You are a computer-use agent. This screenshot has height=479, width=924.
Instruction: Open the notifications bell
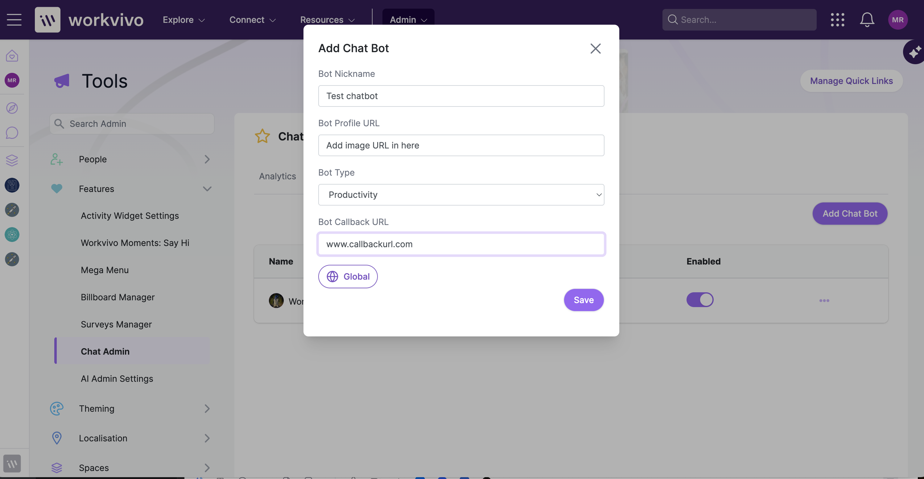(x=867, y=20)
